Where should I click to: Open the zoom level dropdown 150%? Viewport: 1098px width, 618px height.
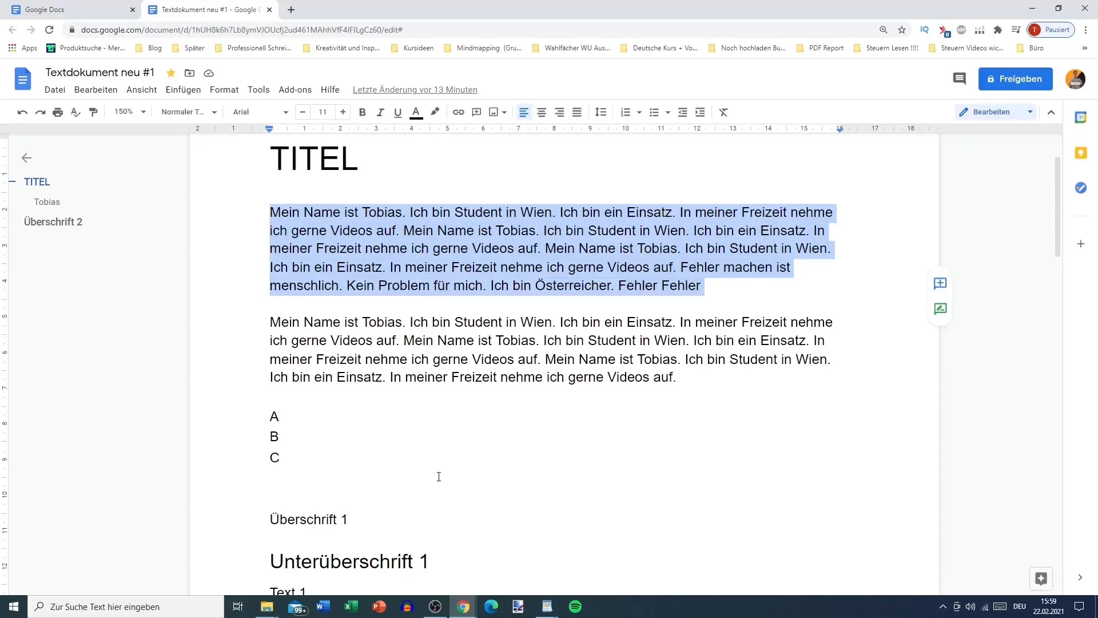pyautogui.click(x=130, y=112)
